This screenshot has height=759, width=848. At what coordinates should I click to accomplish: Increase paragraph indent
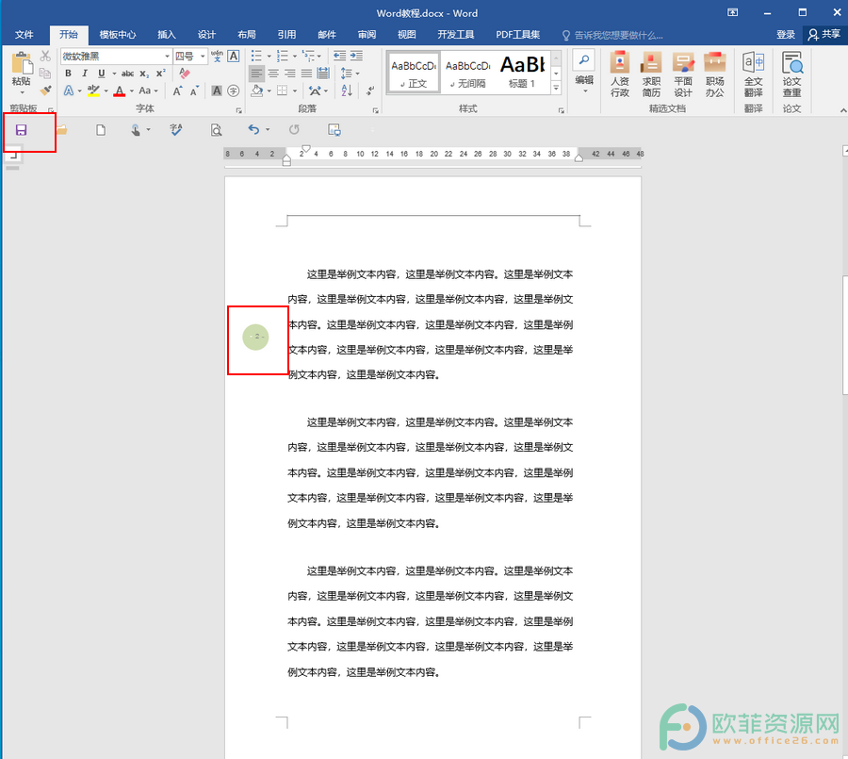pos(356,56)
